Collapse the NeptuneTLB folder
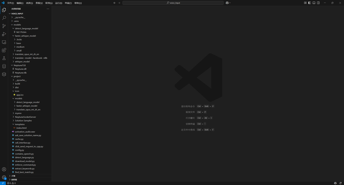The image size is (344, 185). (30, 65)
